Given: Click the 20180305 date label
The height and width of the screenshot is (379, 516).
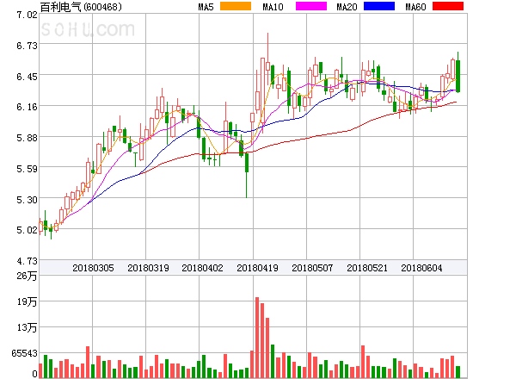Looking at the screenshot, I should point(93,268).
